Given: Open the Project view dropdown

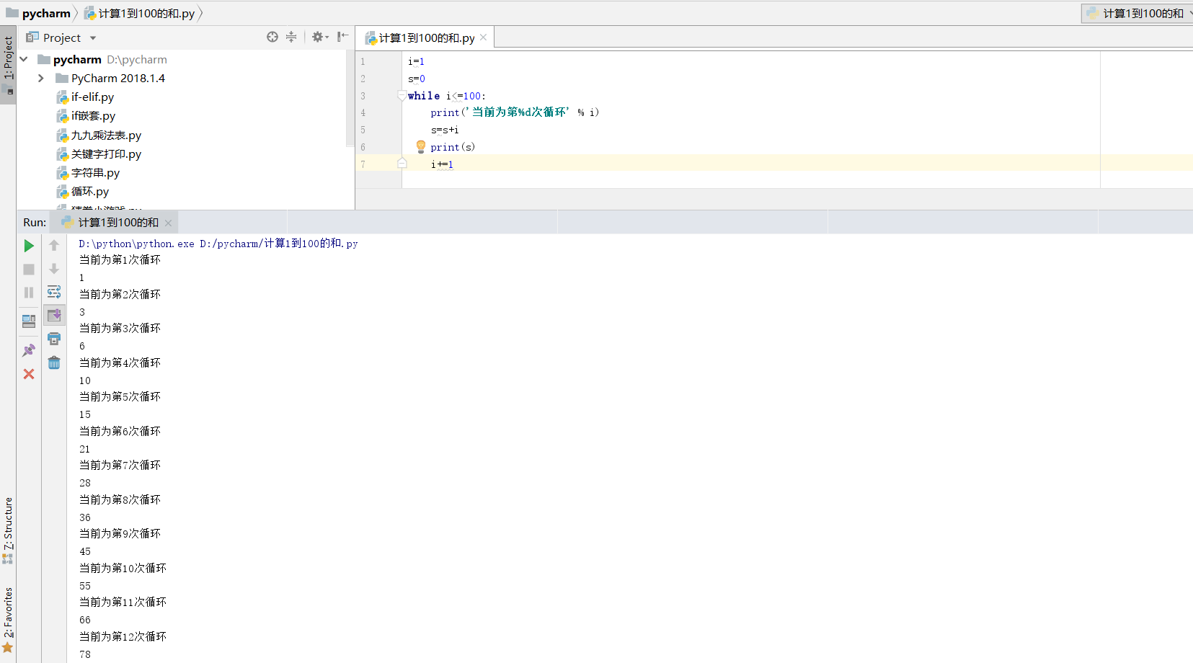Looking at the screenshot, I should pos(93,37).
